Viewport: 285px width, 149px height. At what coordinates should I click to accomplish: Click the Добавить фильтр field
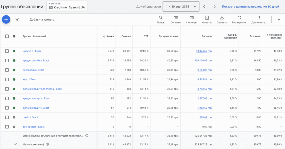tap(42, 20)
